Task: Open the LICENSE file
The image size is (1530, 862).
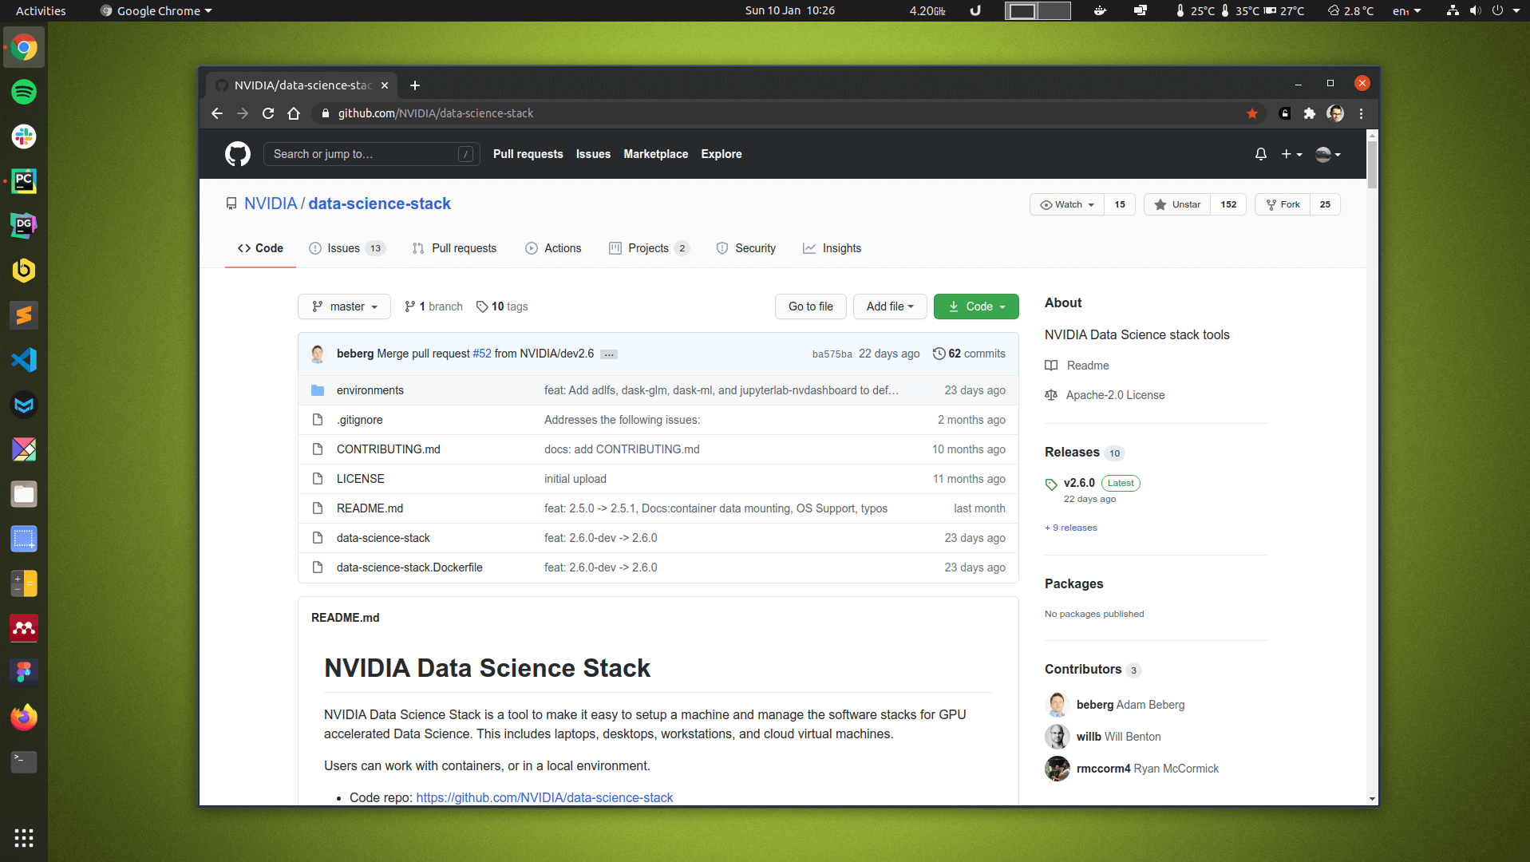Action: (360, 479)
